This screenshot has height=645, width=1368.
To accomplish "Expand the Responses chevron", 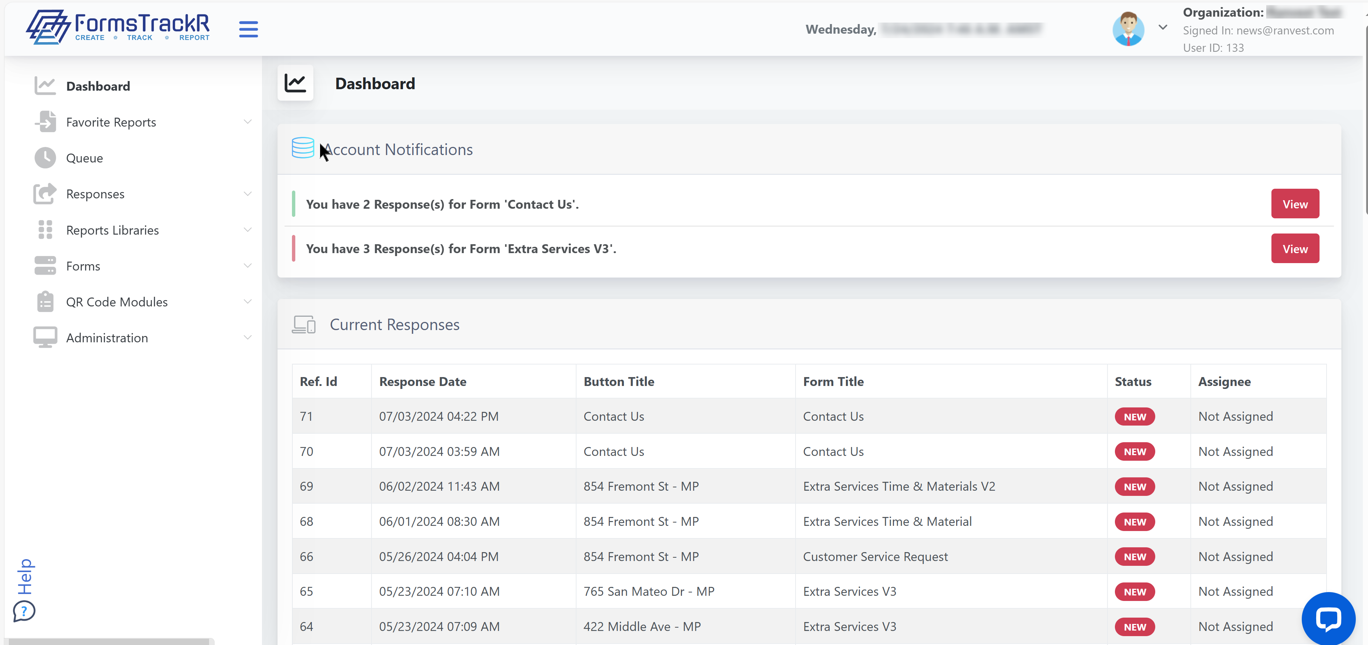I will tap(247, 194).
